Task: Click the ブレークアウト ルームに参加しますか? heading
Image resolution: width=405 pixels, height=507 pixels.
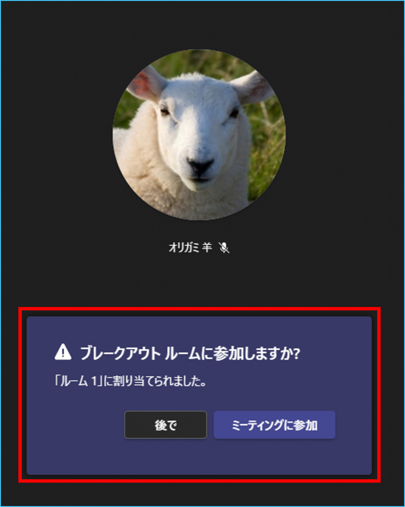Action: point(190,353)
